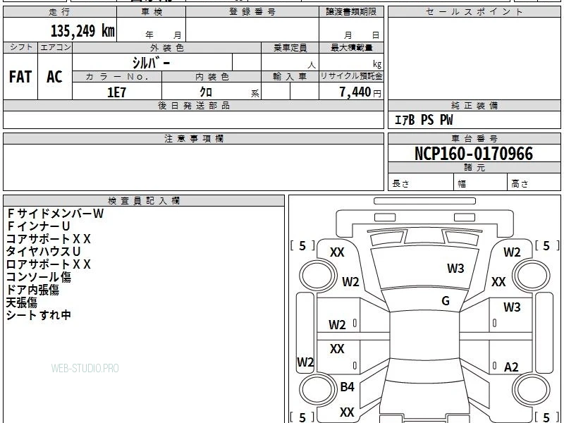Select the note FサイドメンバーW
The width and height of the screenshot is (564, 423).
click(x=56, y=214)
